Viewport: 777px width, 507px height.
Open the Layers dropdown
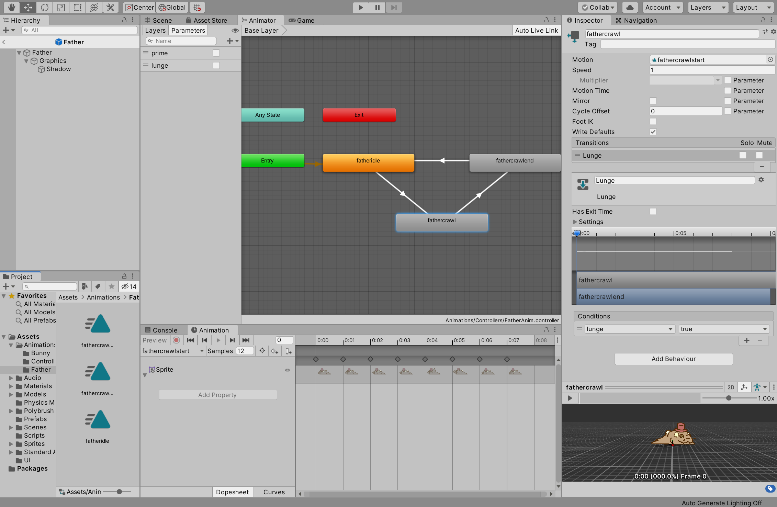click(x=708, y=7)
